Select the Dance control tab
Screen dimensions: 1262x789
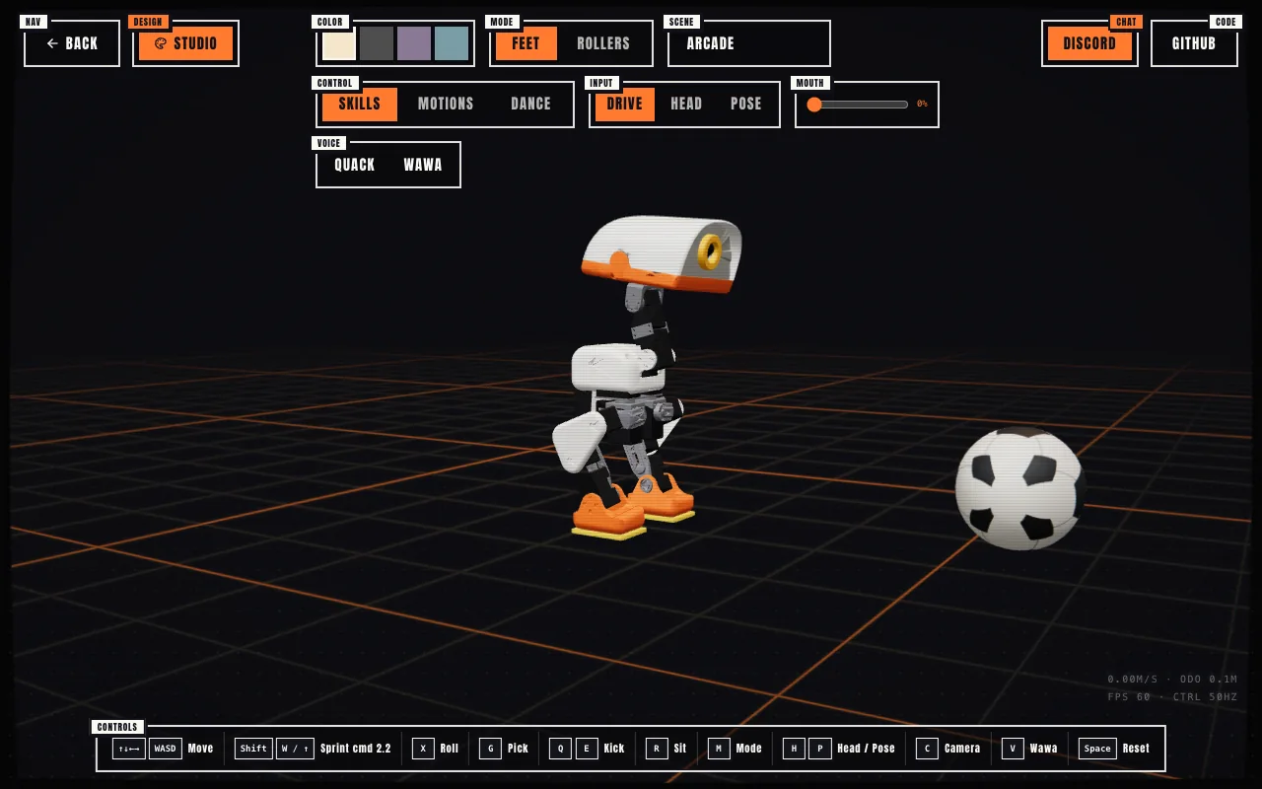pos(530,104)
